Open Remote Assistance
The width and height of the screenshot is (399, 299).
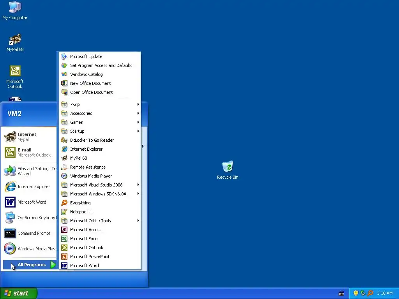[x=100, y=167]
